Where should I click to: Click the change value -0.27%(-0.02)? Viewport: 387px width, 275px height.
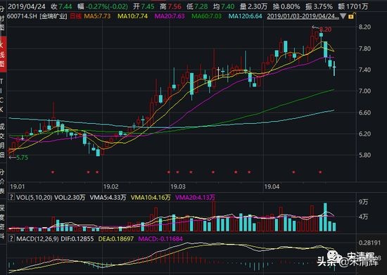pos(107,6)
